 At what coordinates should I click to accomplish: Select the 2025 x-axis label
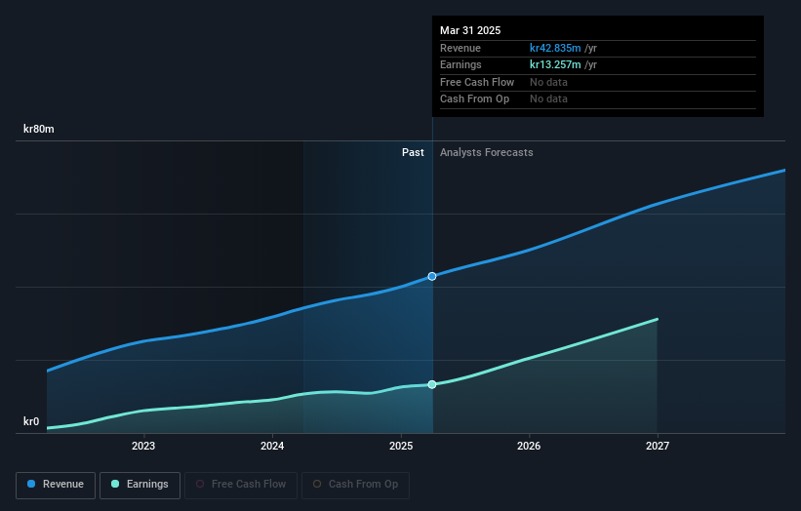401,446
